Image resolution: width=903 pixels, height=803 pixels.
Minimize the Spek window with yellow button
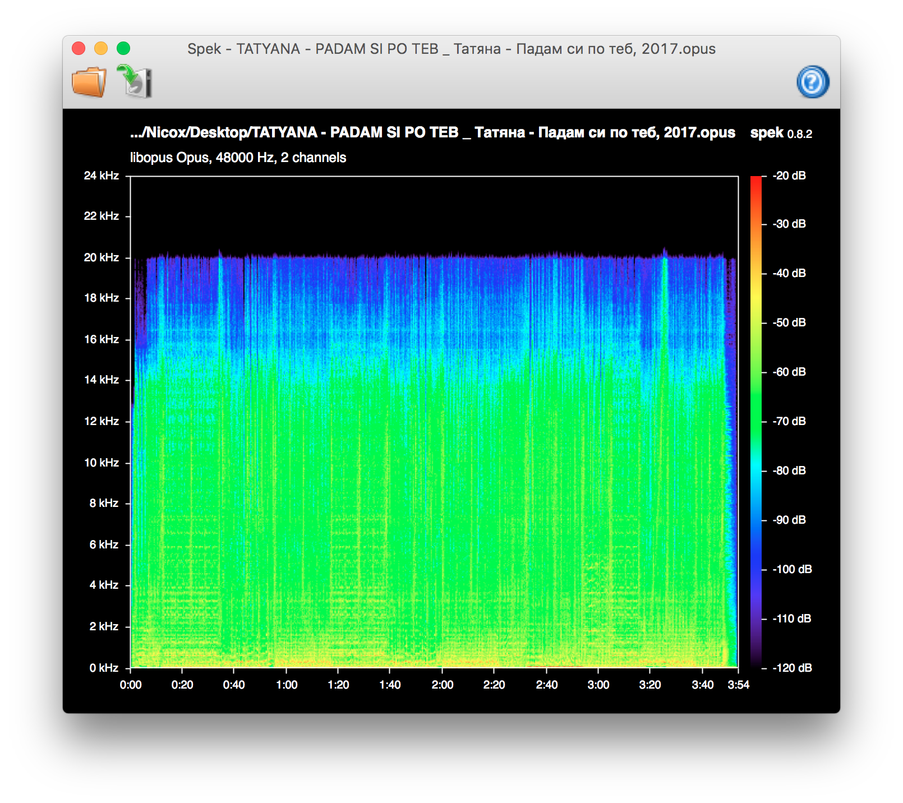click(101, 49)
